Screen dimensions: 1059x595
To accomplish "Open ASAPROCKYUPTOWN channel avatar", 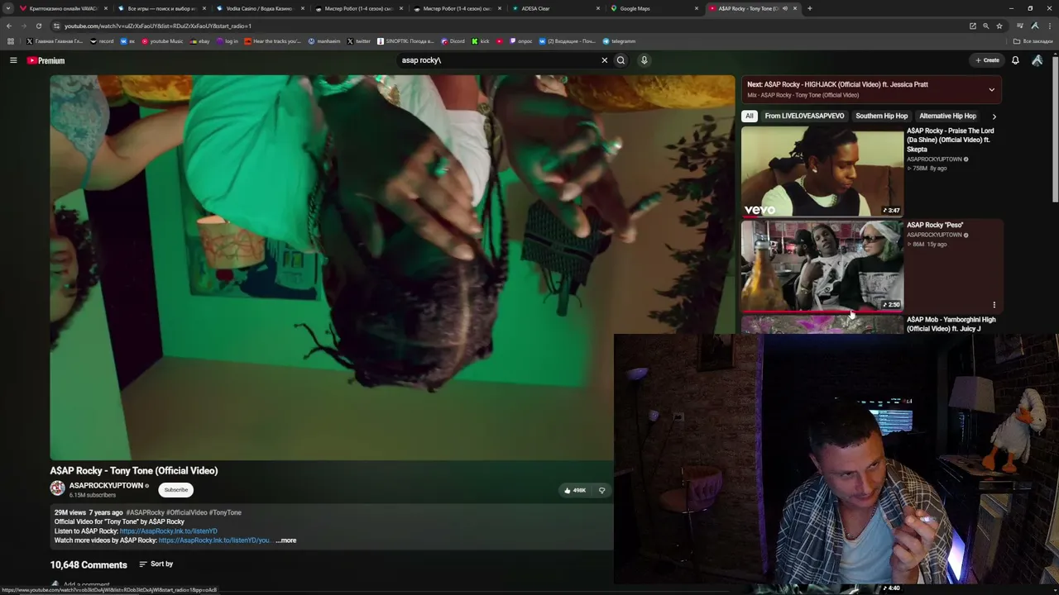I will tap(57, 488).
